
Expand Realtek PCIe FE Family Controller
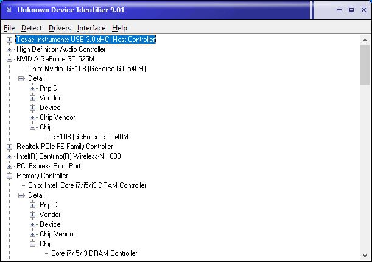click(x=9, y=147)
